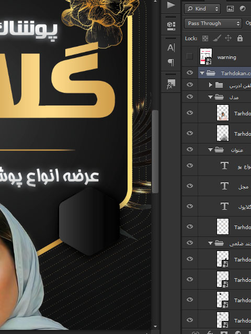Click thumbnail showing the model photo
Viewport: 251px width, 334px height.
pyautogui.click(x=223, y=113)
